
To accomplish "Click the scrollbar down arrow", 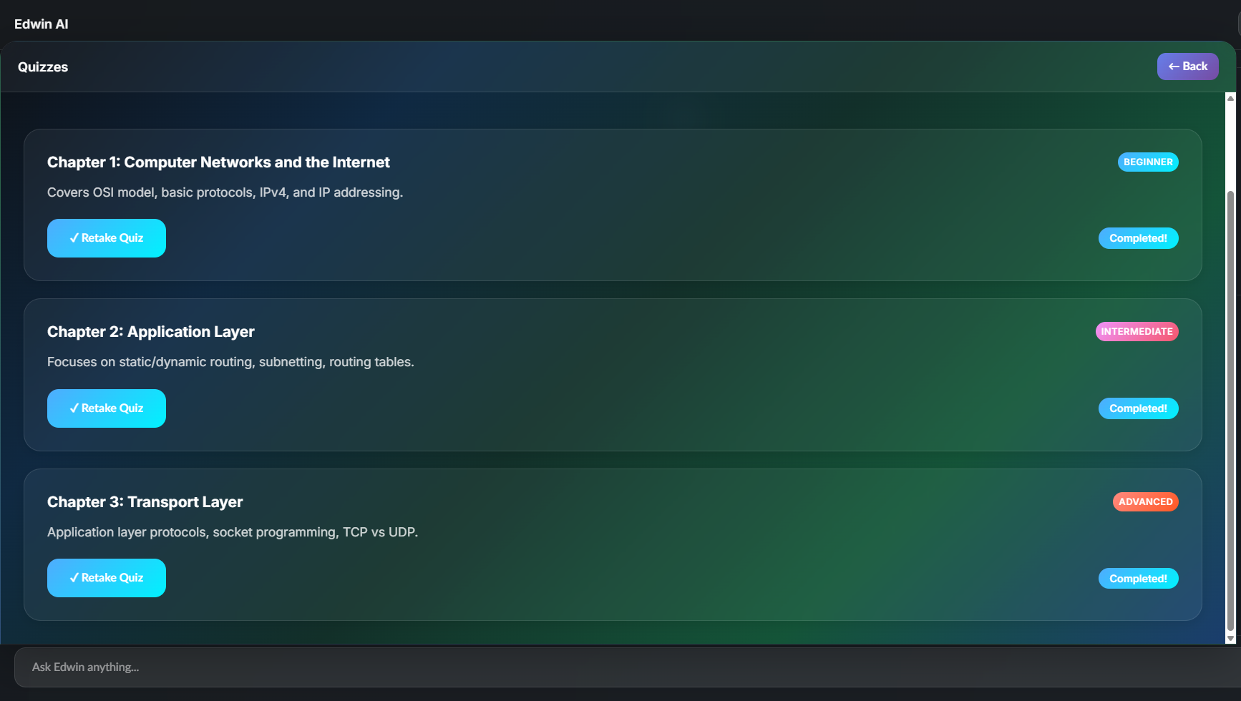I will 1230,639.
